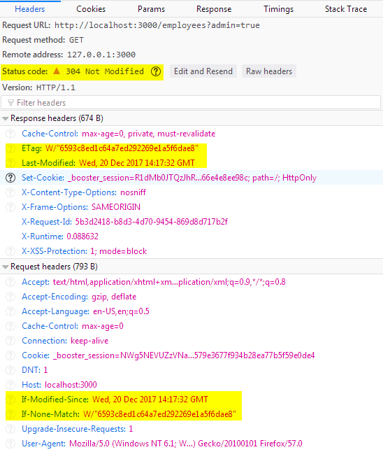Click help icon beside request Cache-Control max-age=0
The image size is (383, 452).
(x=10, y=326)
